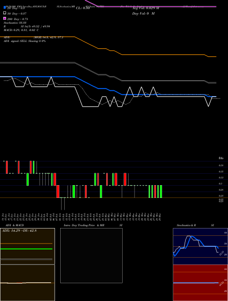Click the RSI 14/3 49.52 / 49.98 reading
The width and height of the screenshot is (228, 301).
27,26
